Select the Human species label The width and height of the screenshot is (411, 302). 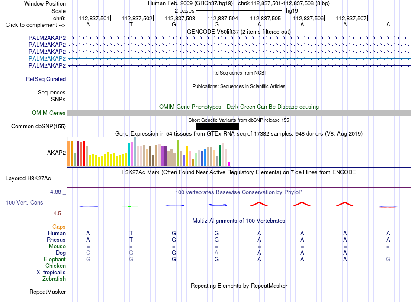point(57,234)
